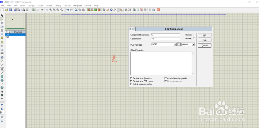Image resolution: width=259 pixels, height=128 pixels.
Task: Flip vertically with the Y-mirror icon
Action: coord(2,121)
